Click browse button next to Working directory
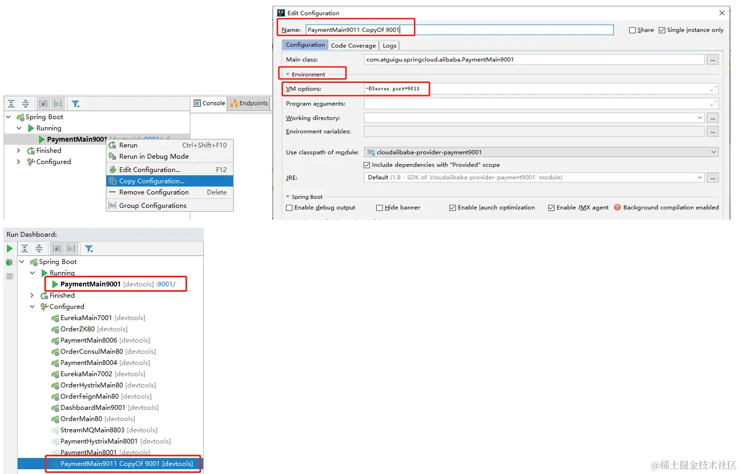740x474 pixels. (x=713, y=118)
